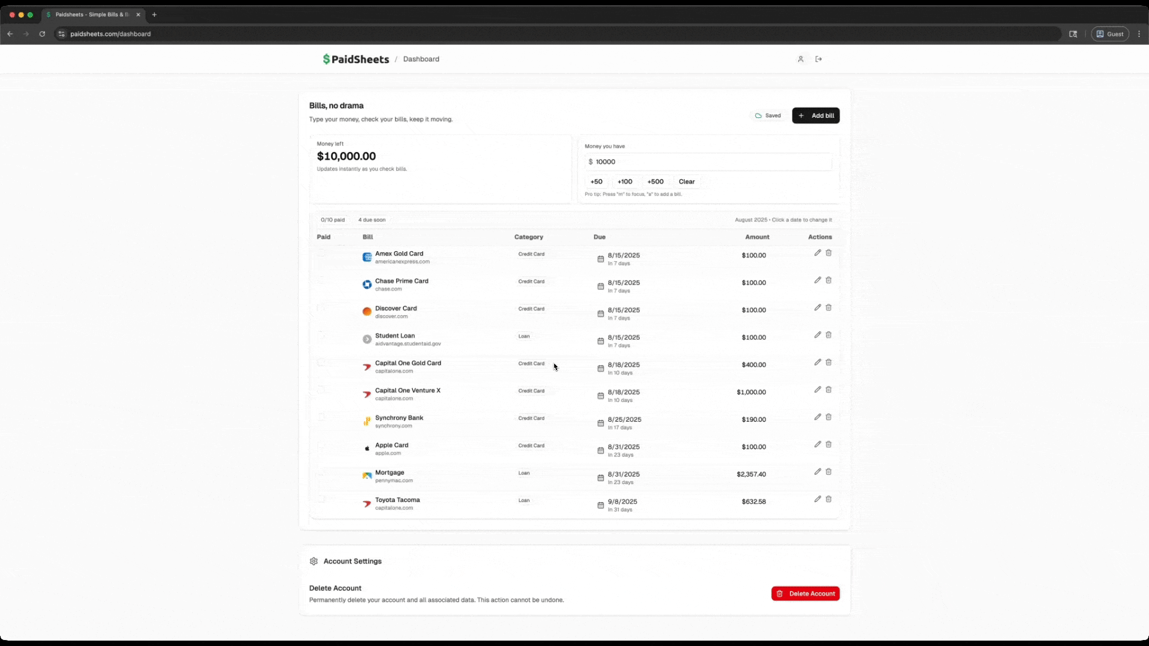Change the Toyota Tacoma due date 9/8/2025
Viewport: 1149px width, 646px height.
[622, 502]
